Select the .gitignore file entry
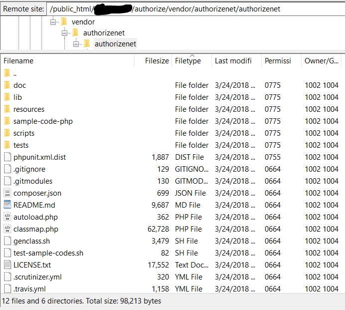The height and width of the screenshot is (310, 345). (x=29, y=169)
